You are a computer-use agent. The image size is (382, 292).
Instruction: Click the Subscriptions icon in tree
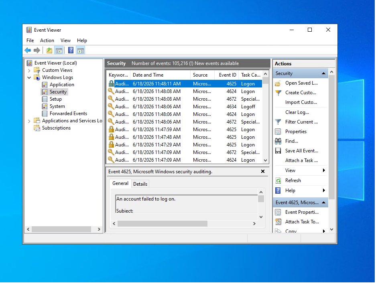click(37, 128)
